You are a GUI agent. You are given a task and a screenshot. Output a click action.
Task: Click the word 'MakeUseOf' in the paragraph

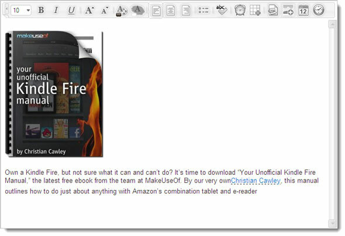163,181
